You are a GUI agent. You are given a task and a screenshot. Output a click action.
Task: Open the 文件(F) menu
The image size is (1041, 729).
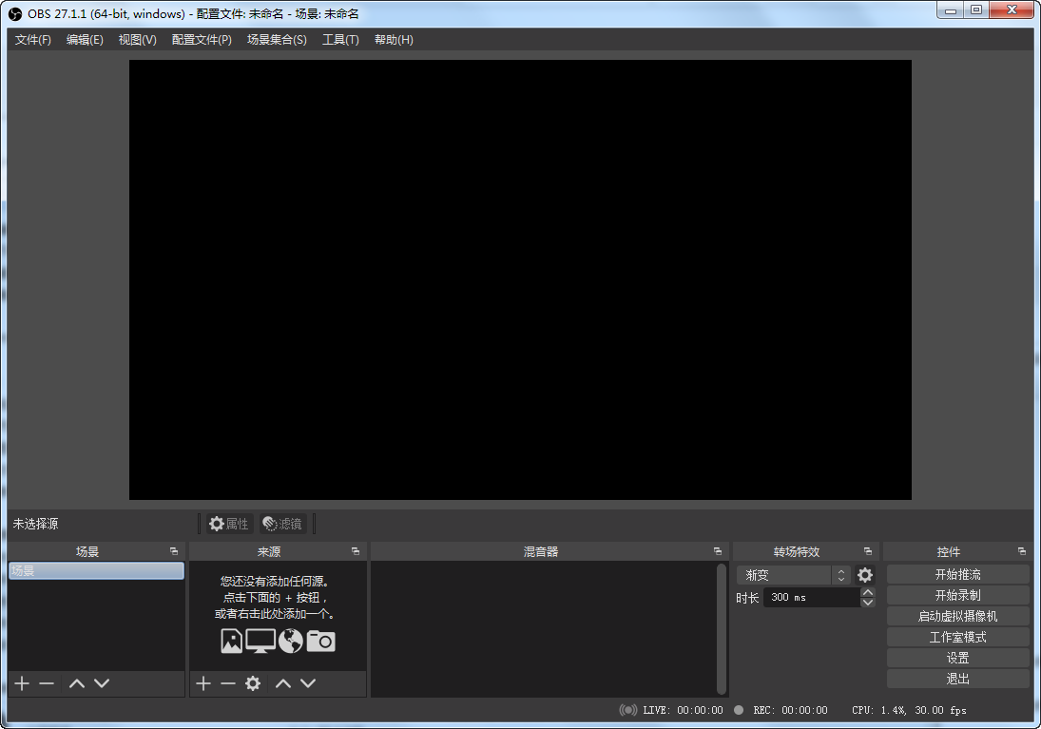click(x=33, y=40)
